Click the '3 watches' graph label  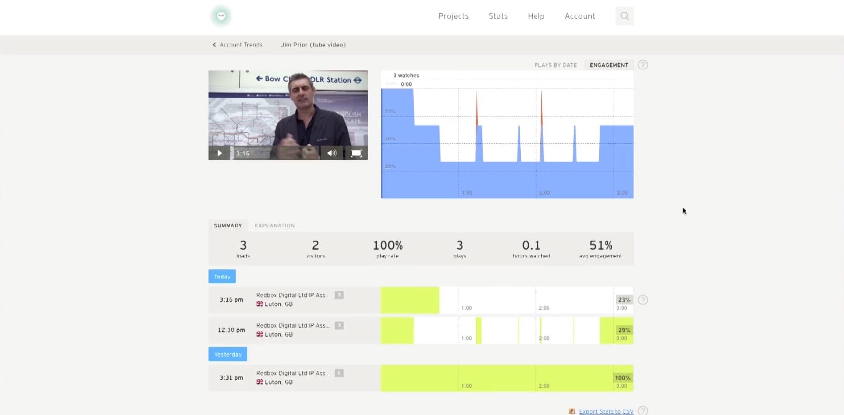click(x=406, y=76)
